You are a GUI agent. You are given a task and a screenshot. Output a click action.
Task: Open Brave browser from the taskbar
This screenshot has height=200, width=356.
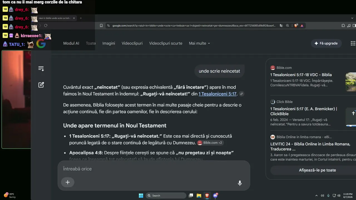(207, 196)
